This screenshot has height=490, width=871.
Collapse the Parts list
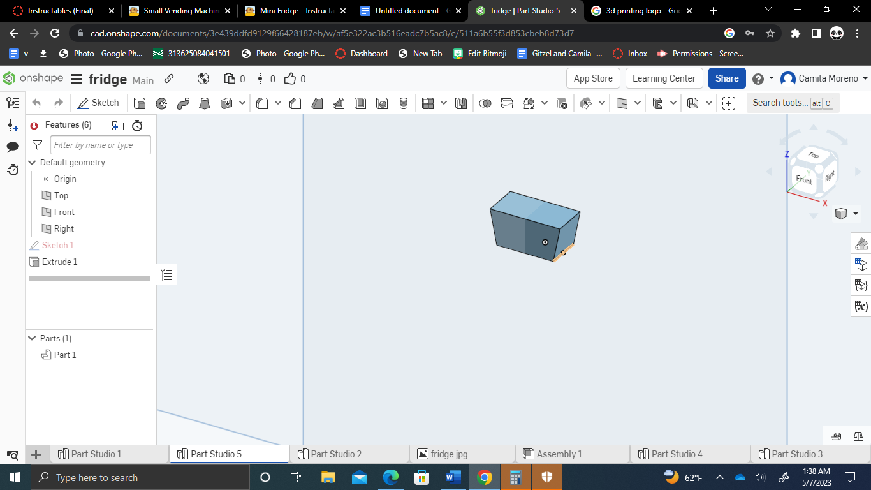(x=32, y=338)
